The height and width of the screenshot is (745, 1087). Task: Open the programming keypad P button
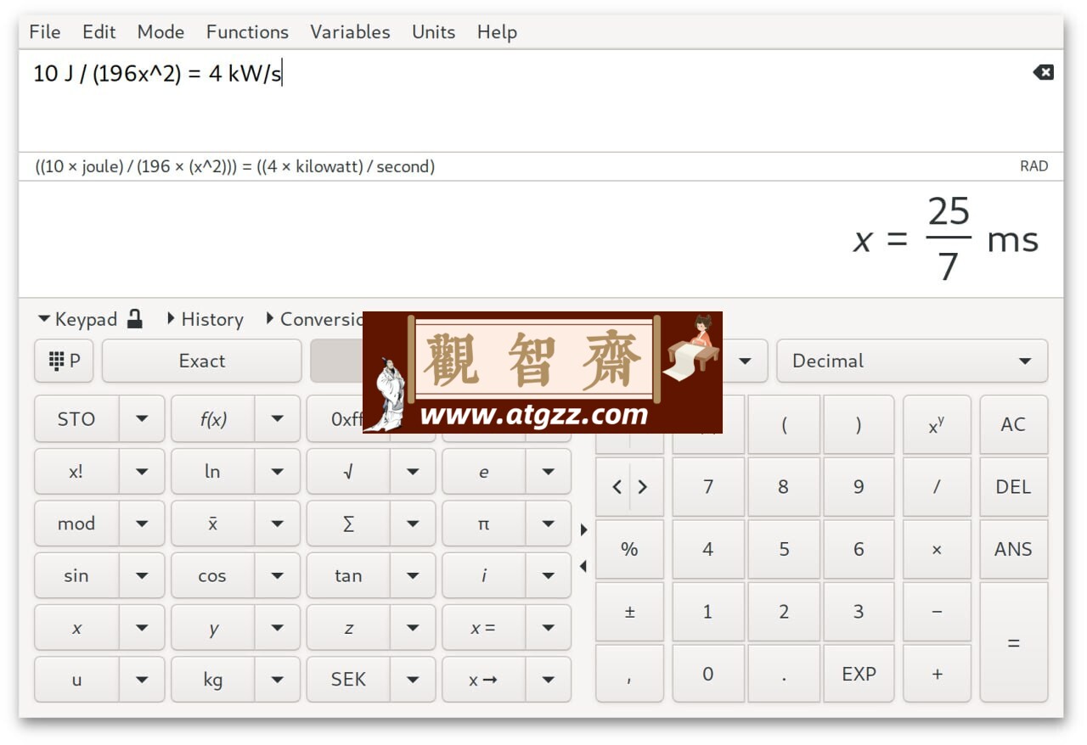pyautogui.click(x=65, y=361)
